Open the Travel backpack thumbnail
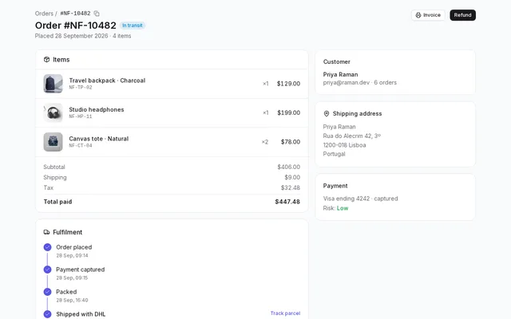This screenshot has height=319, width=511. [x=53, y=84]
